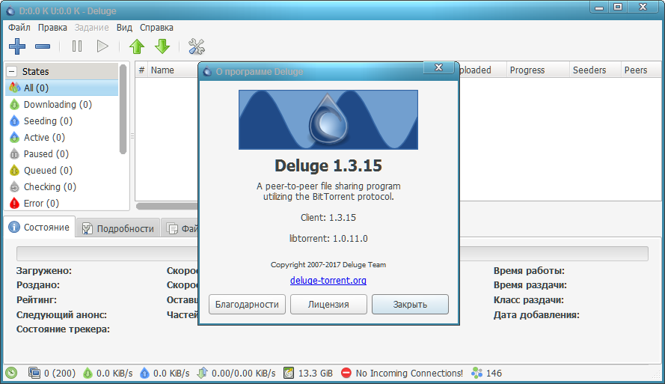
Task: Click the Закрыть button
Action: (x=410, y=304)
